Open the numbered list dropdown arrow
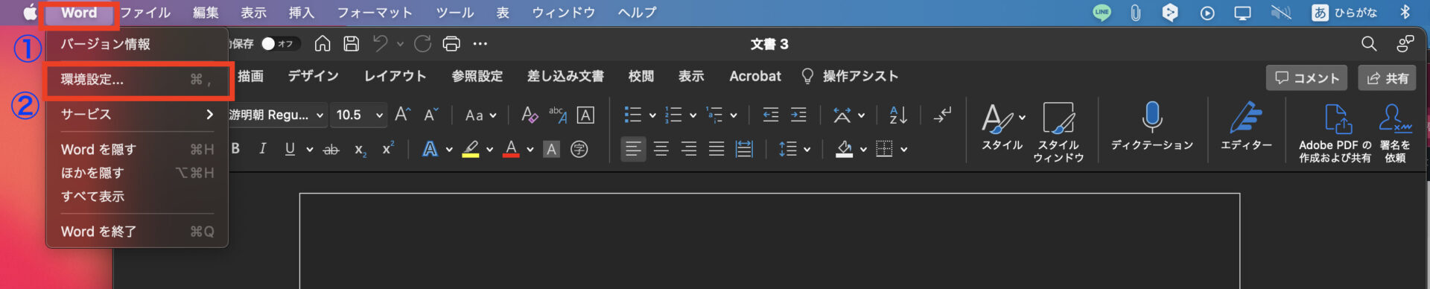Screen dimensions: 1430x289 coord(693,115)
